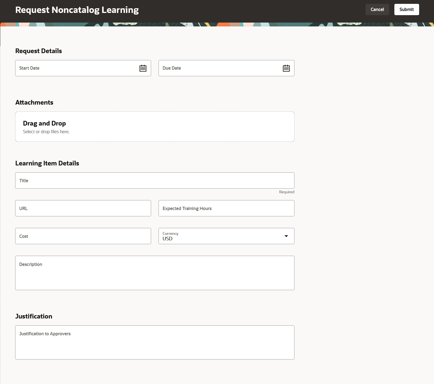Expand the Currency dropdown arrow
Screen dimensions: 434x384
coord(286,236)
